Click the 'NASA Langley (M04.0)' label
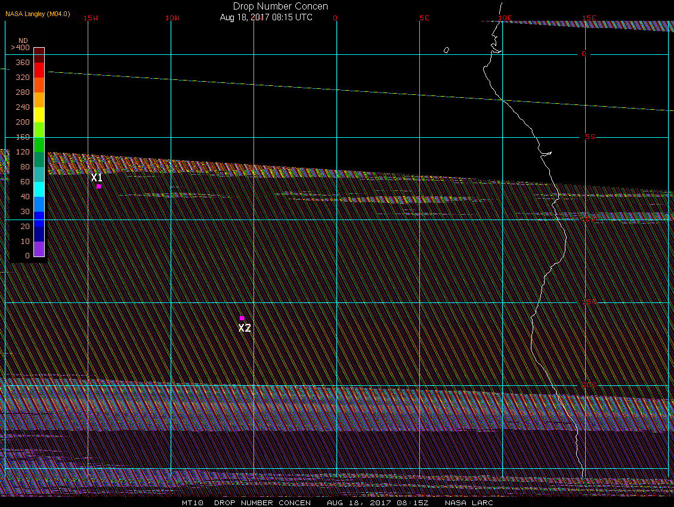 click(x=38, y=14)
